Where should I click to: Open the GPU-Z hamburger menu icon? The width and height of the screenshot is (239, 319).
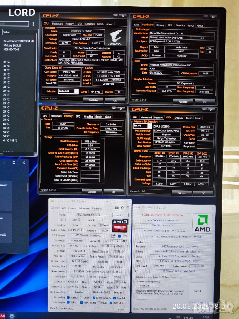(128, 208)
